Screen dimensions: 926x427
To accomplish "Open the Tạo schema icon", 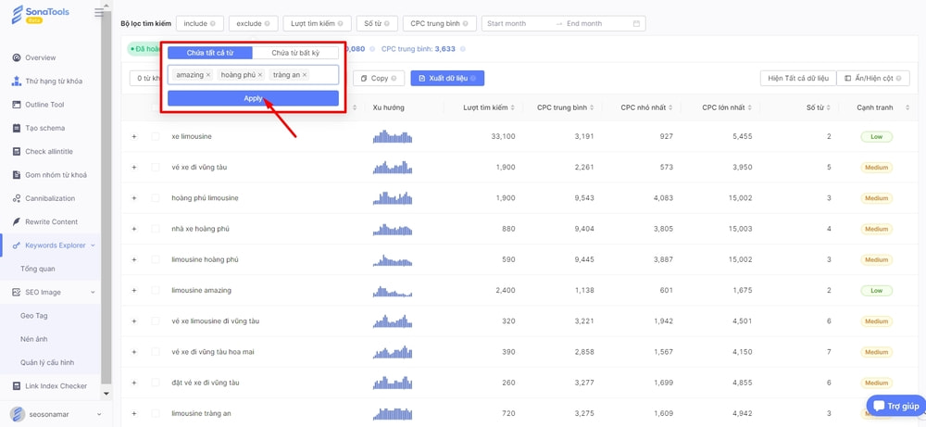I will coord(17,128).
